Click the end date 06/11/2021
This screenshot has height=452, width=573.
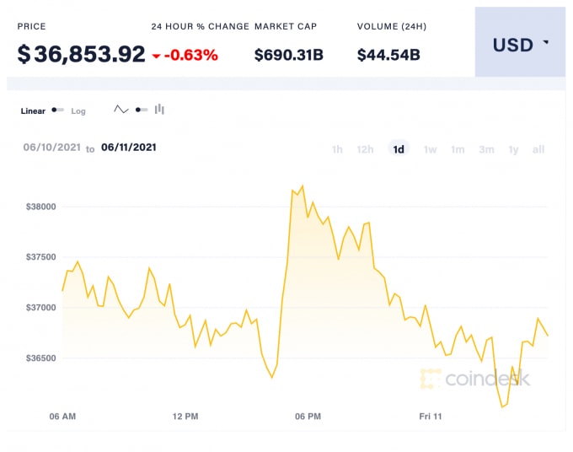(x=129, y=148)
